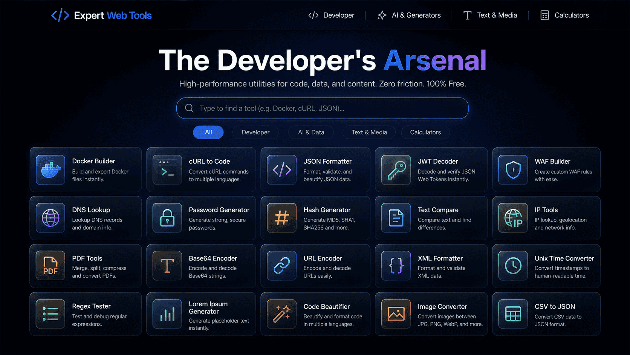Open the Docker Builder title link
630x355 pixels.
pyautogui.click(x=94, y=161)
